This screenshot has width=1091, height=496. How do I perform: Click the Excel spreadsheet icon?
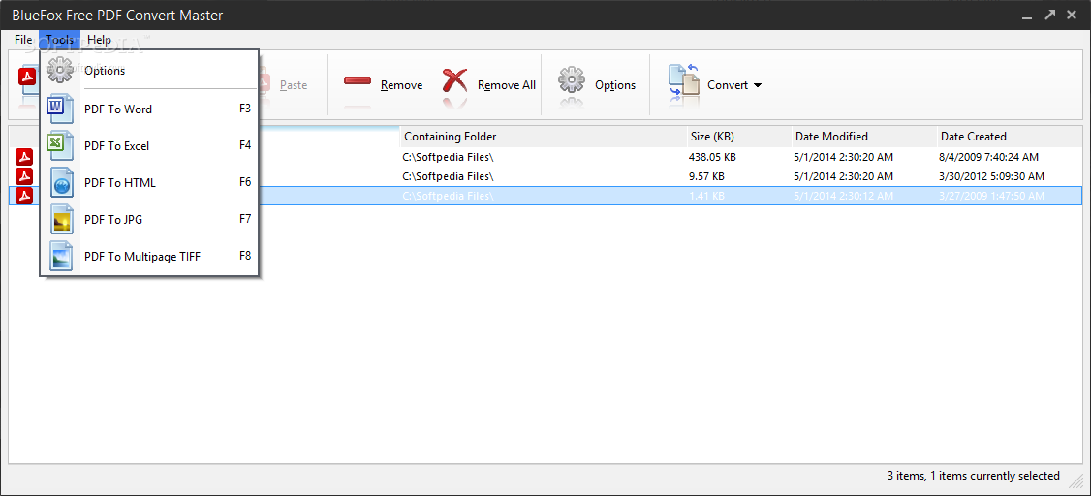(59, 145)
